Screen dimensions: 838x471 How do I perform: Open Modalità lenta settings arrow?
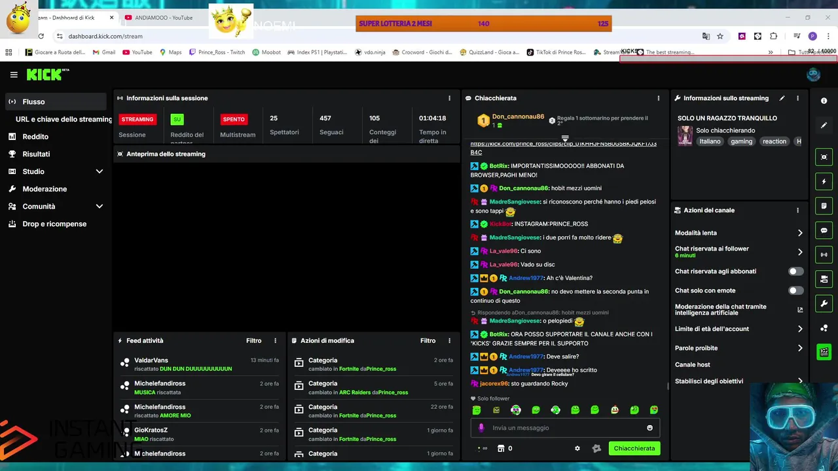coord(800,233)
